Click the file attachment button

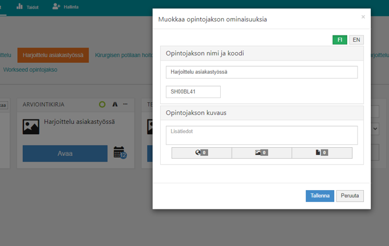coord(321,153)
